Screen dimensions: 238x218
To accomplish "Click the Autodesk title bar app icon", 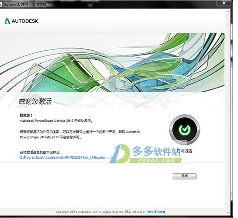I will pos(1,4).
